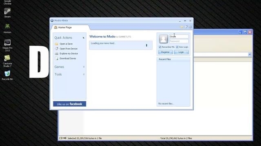Viewport: 261px width, 146px height.
Task: Click the gear icon in Modio's tab bar
Action: point(190,27)
